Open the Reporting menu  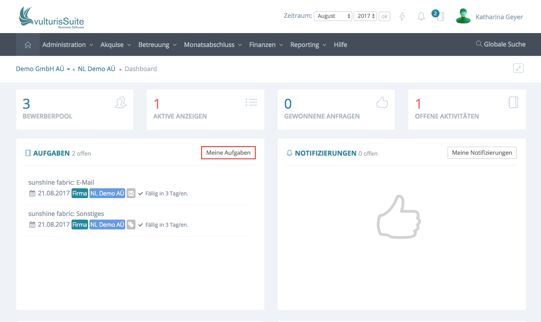308,45
